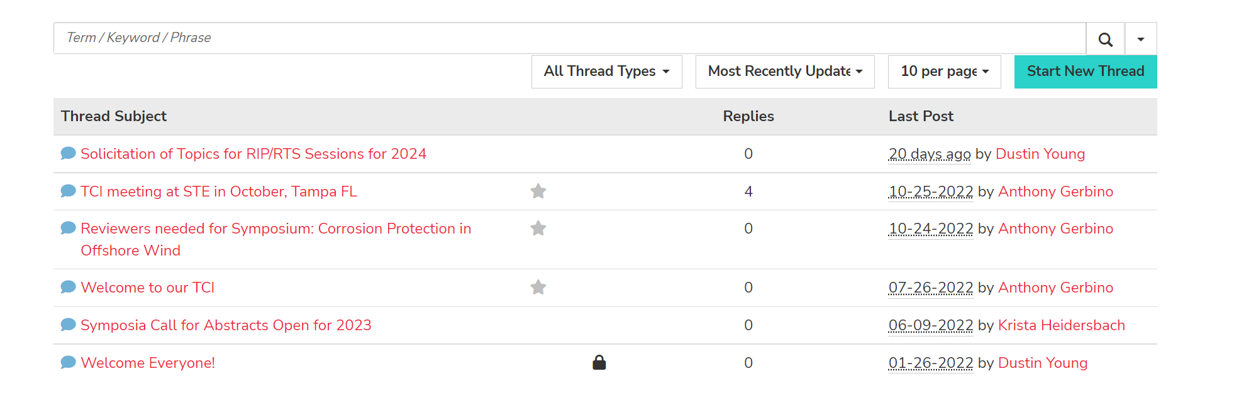1239x403 pixels.
Task: Open the 10 per page dropdown
Action: 944,72
